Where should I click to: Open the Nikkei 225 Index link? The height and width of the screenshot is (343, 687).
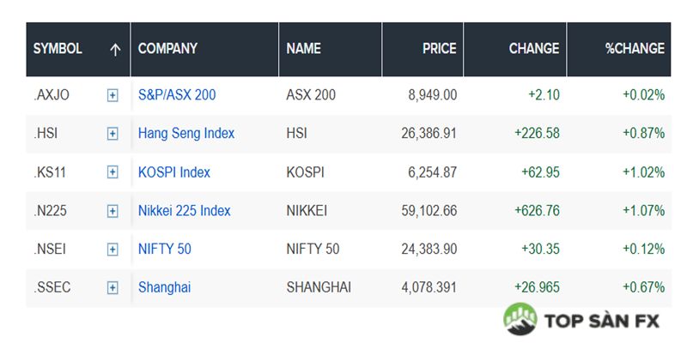point(185,211)
